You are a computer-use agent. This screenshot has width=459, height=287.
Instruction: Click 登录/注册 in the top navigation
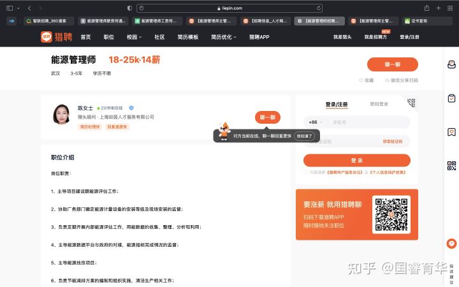pos(409,37)
